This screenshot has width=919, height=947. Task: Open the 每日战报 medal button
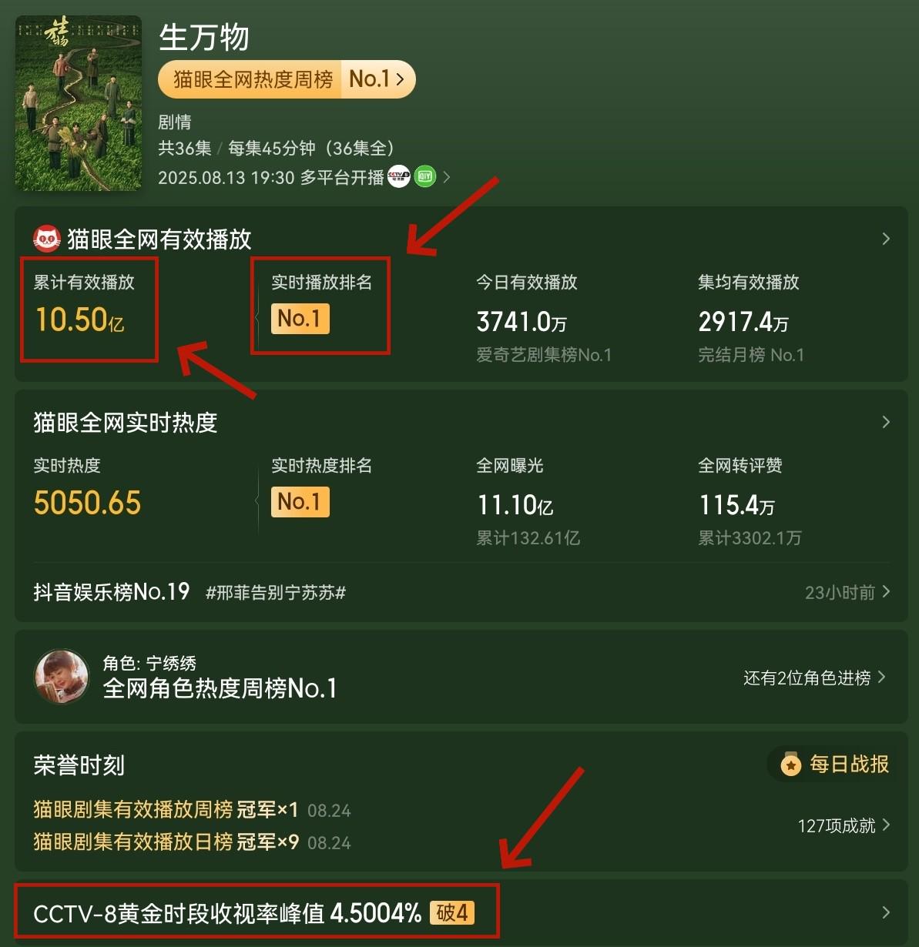point(832,764)
